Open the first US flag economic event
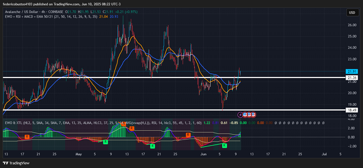 point(245,114)
